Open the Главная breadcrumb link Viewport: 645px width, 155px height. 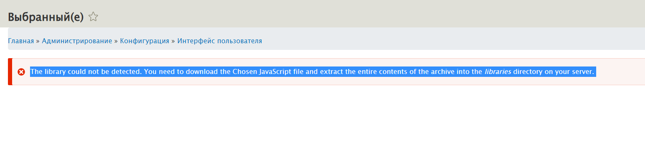coord(21,41)
